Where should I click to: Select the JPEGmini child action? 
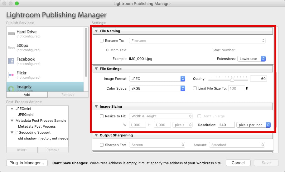point(26,115)
